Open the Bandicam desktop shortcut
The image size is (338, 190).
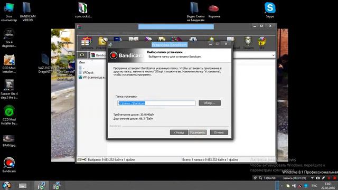(x=9, y=165)
